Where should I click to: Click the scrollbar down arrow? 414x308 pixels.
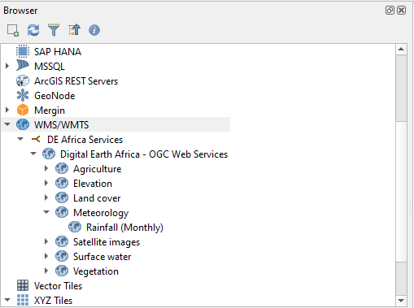pos(401,301)
